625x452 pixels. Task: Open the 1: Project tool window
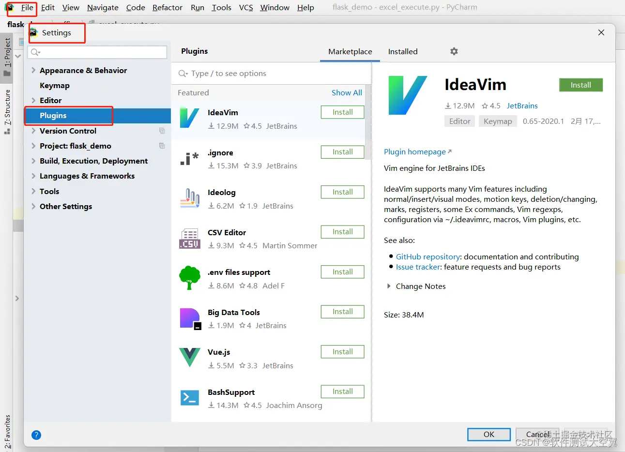click(7, 57)
